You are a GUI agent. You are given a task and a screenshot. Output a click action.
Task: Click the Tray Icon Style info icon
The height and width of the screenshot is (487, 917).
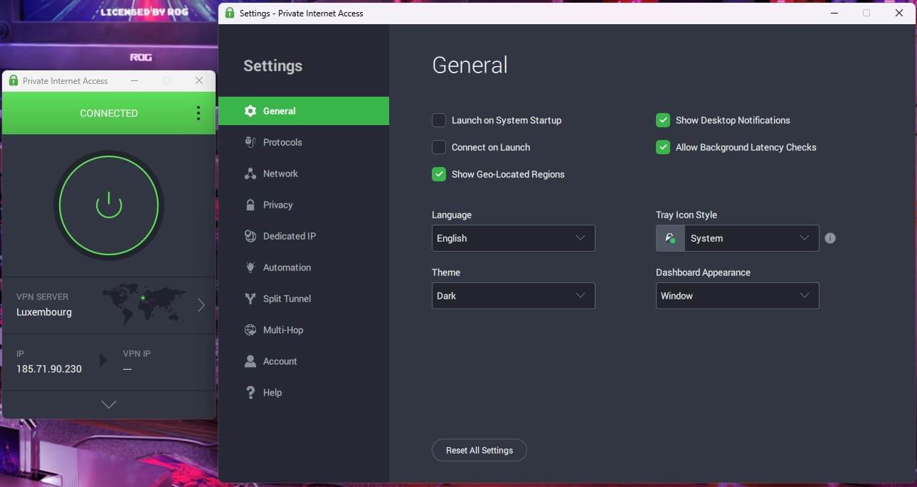coord(830,238)
